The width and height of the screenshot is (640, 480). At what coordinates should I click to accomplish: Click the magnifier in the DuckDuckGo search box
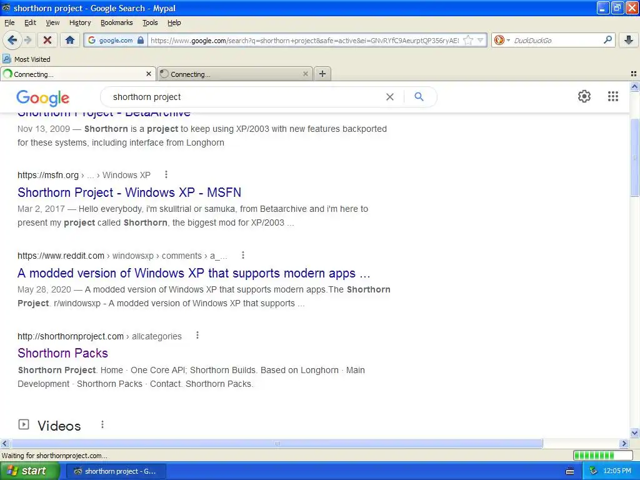point(607,39)
